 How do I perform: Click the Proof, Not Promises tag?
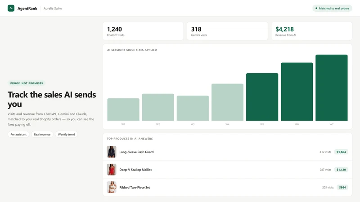tap(27, 83)
